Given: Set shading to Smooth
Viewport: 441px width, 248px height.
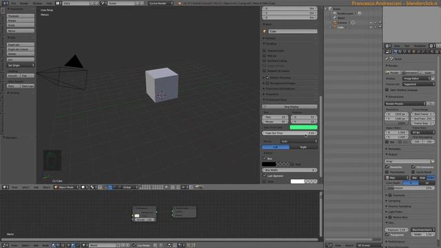Looking at the screenshot, I should 13,76.
